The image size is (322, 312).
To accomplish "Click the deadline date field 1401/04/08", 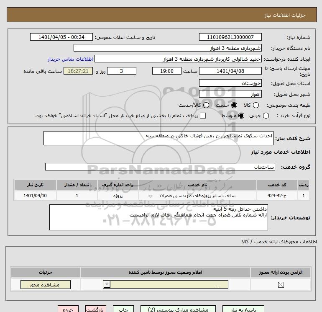I will click(x=230, y=71).
